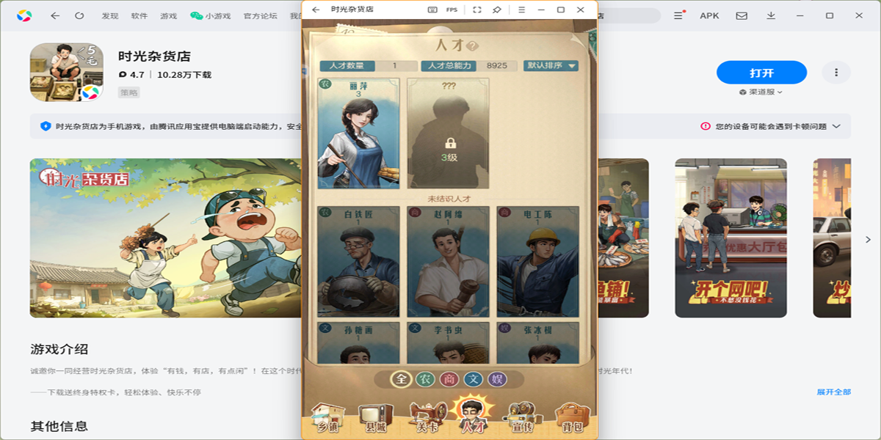Open the game window hamburger menu

pos(521,10)
